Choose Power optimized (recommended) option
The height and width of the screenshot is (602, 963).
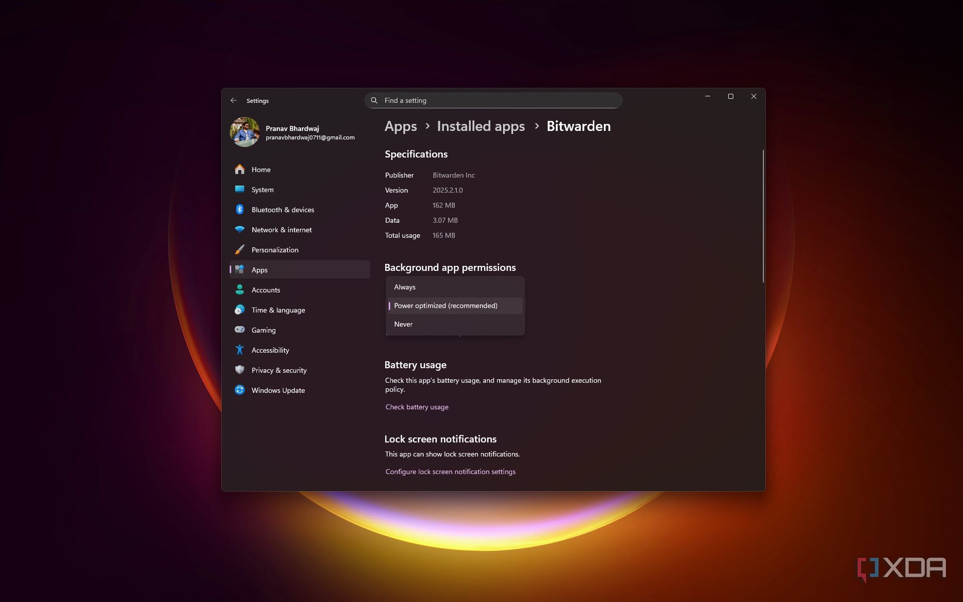coord(455,306)
